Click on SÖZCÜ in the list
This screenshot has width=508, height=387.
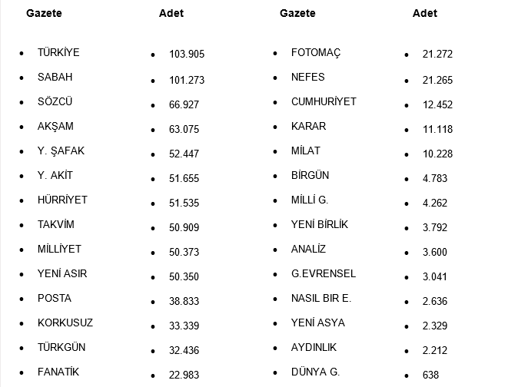pyautogui.click(x=55, y=102)
